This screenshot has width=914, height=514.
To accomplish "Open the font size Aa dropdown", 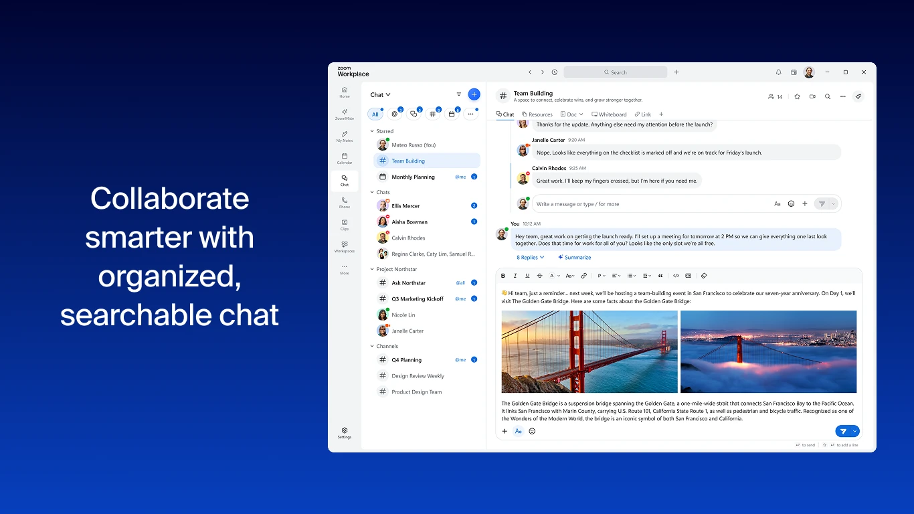I will [x=570, y=276].
